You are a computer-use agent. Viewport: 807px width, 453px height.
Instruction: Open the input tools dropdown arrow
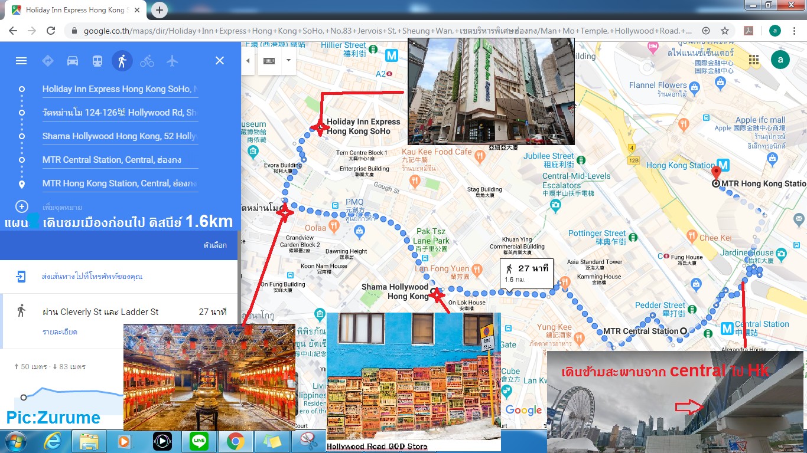(x=288, y=61)
